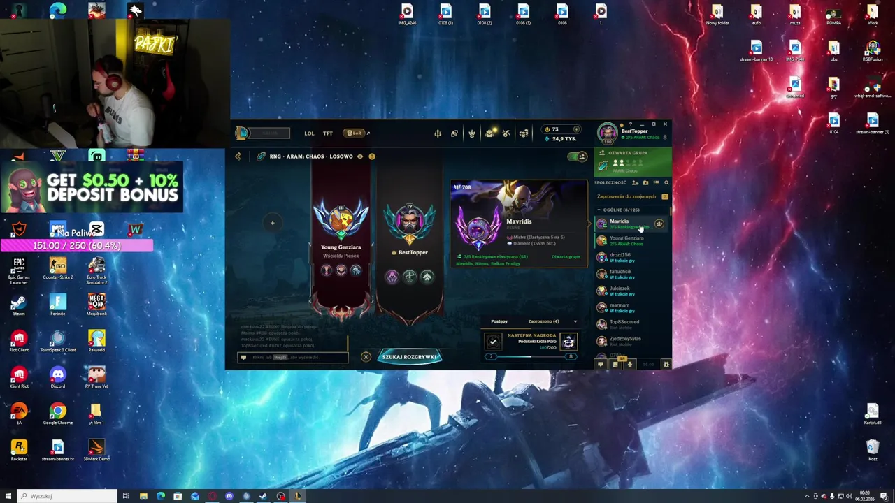Screen dimensions: 895x503
Task: Click the plus next to 73 RP
Action: [576, 129]
